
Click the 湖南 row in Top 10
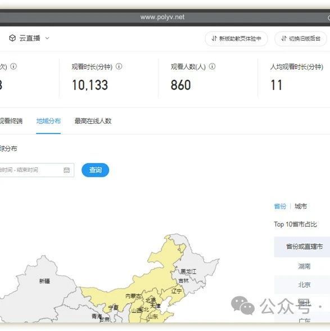click(302, 266)
